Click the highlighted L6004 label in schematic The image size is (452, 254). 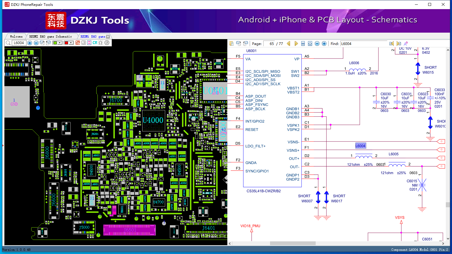pyautogui.click(x=360, y=146)
